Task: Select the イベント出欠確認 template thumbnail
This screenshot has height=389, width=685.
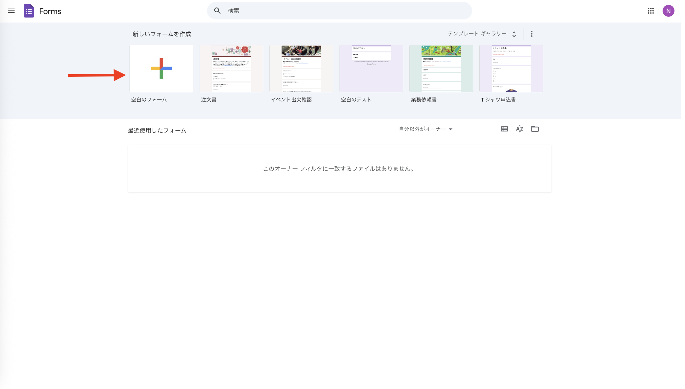Action: click(x=301, y=68)
